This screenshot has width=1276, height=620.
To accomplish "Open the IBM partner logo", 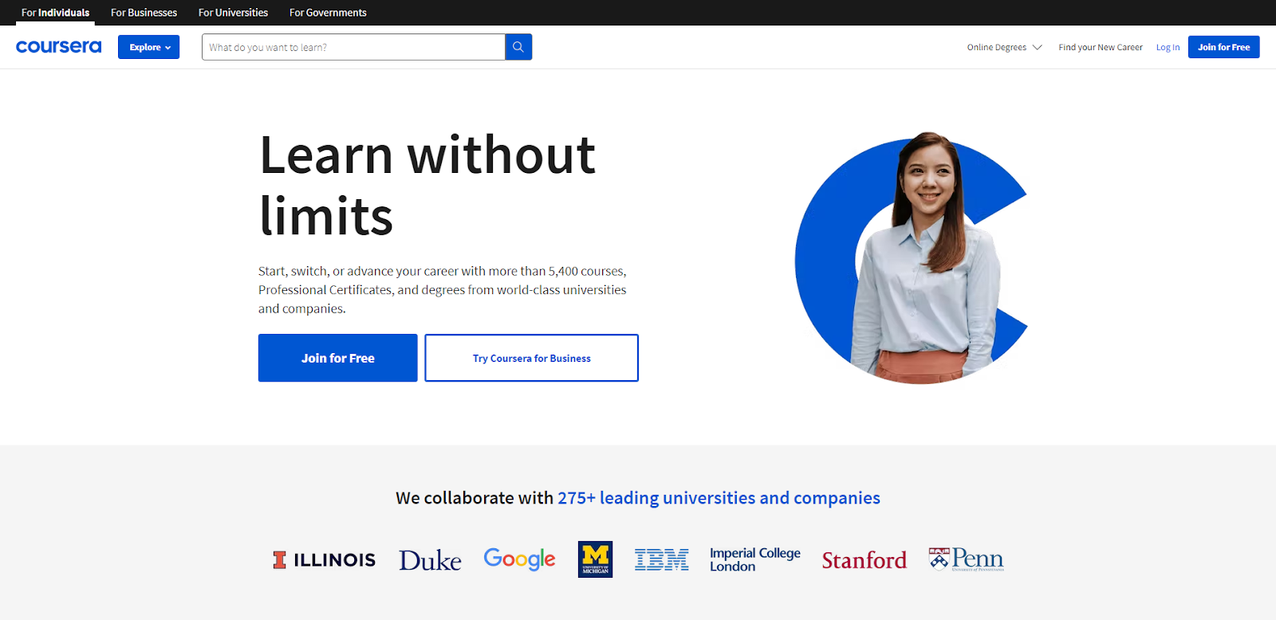I will 661,560.
